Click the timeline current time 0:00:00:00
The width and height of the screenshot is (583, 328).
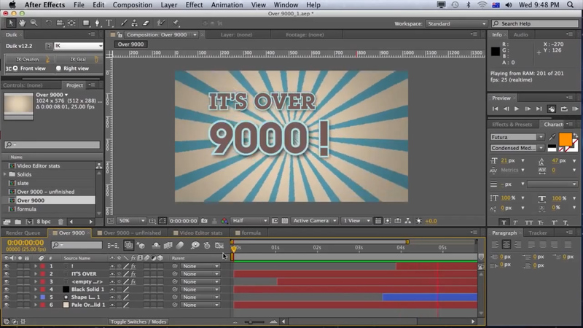(x=26, y=243)
